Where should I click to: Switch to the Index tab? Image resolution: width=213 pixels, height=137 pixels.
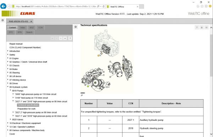coord(23,28)
